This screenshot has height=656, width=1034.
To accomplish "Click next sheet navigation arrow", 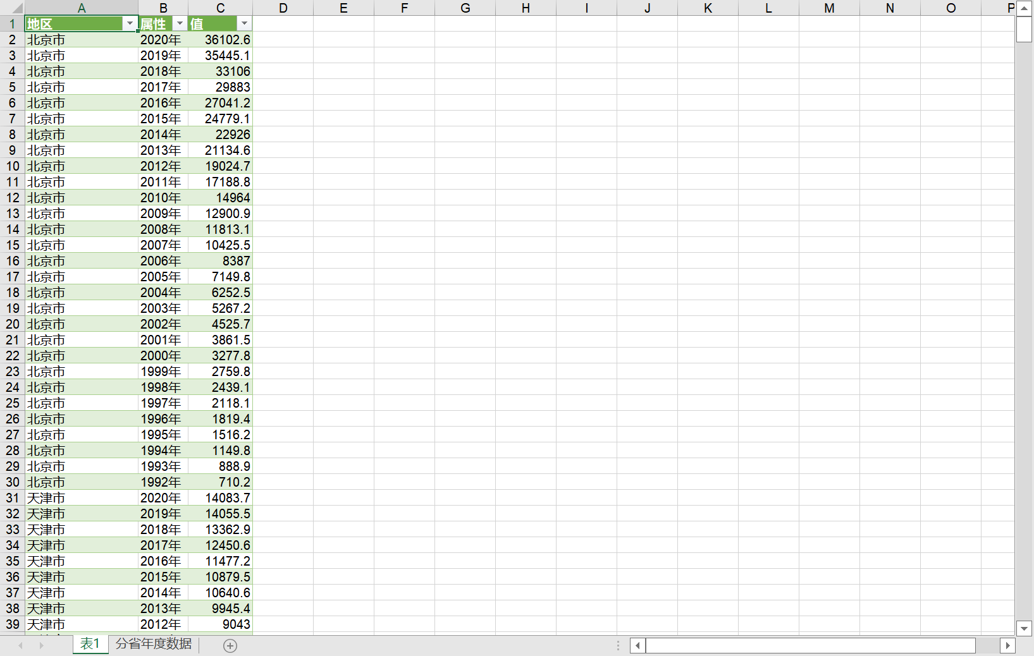I will (x=42, y=645).
